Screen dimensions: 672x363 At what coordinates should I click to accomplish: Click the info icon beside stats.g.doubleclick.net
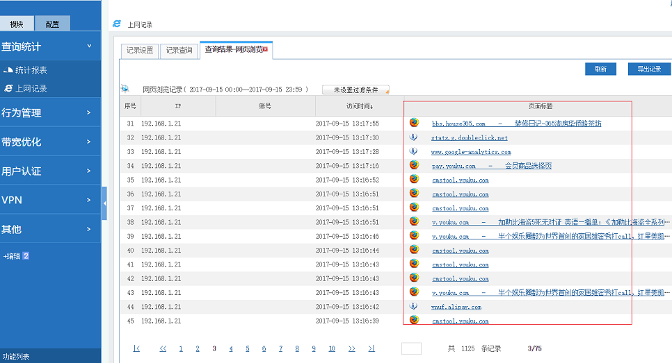coord(414,137)
